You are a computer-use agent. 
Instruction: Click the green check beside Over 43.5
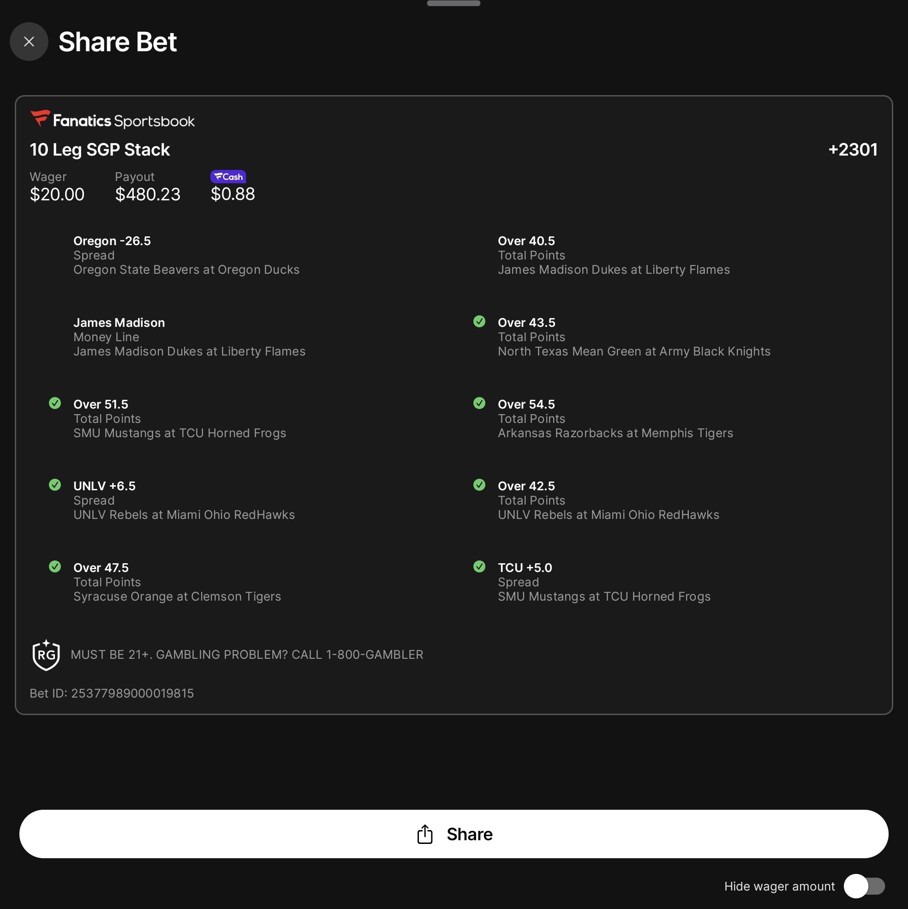coord(479,321)
